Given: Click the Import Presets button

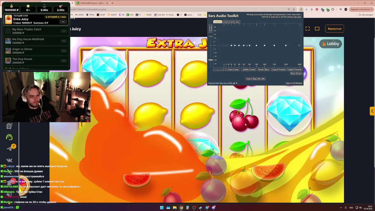Looking at the screenshot, I should coord(294,69).
